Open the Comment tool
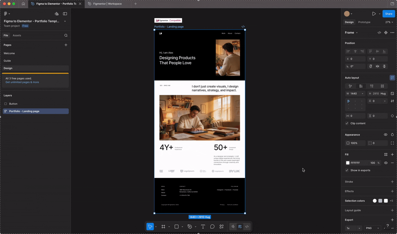Image resolution: width=397 pixels, height=234 pixels. point(212,226)
